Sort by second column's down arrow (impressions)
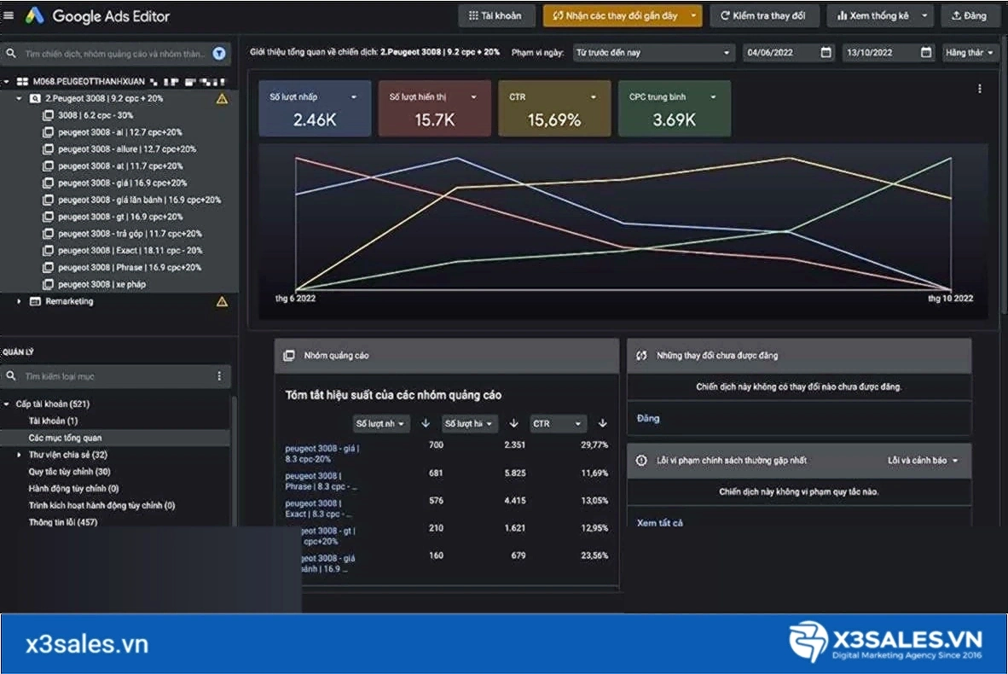 (x=513, y=423)
